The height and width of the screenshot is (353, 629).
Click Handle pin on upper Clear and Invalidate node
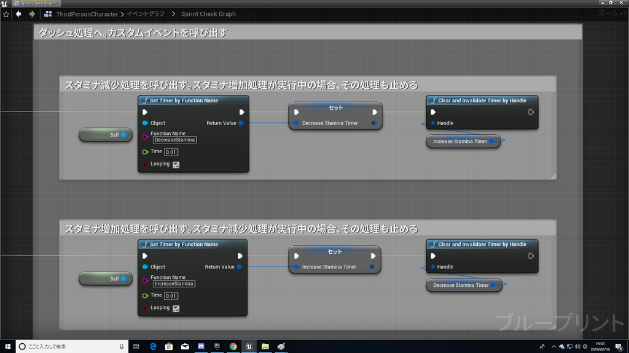[x=433, y=123]
